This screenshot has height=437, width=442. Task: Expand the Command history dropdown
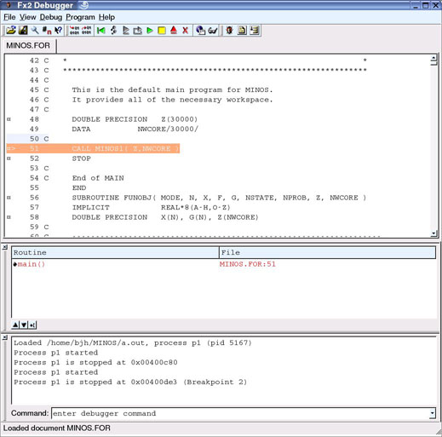pyautogui.click(x=432, y=413)
